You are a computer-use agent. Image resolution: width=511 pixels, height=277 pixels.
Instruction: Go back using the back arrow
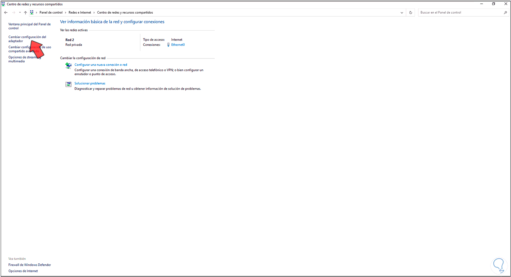6,13
